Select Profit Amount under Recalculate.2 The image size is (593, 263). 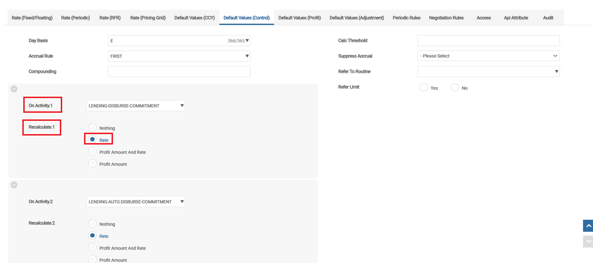tap(93, 260)
